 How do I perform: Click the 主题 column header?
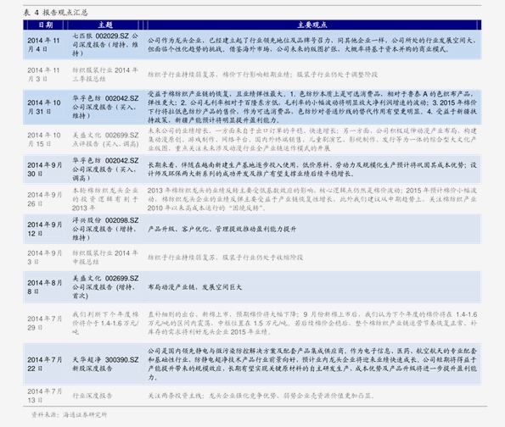click(x=105, y=25)
